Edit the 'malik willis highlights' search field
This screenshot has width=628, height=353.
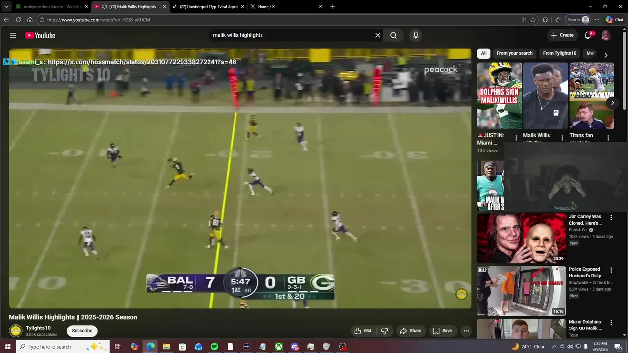(x=292, y=35)
